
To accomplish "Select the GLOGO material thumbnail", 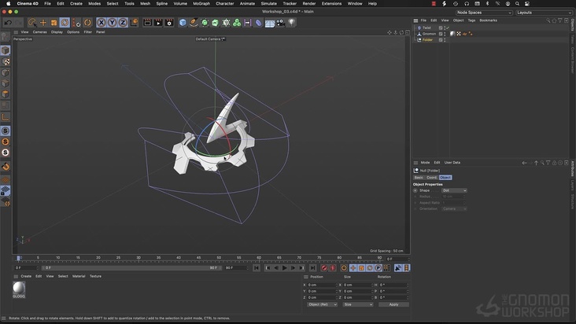I will (19, 289).
